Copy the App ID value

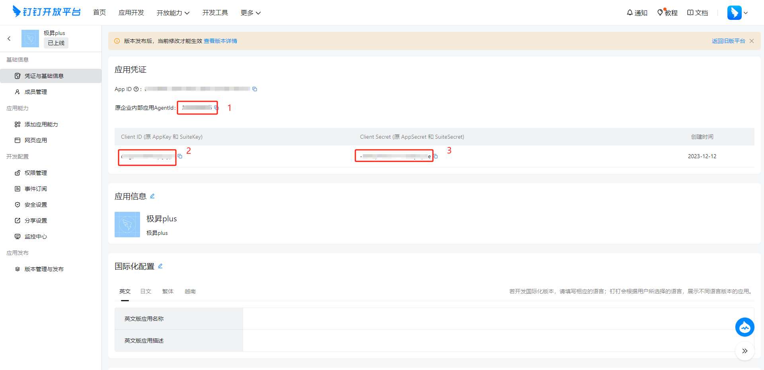click(255, 89)
